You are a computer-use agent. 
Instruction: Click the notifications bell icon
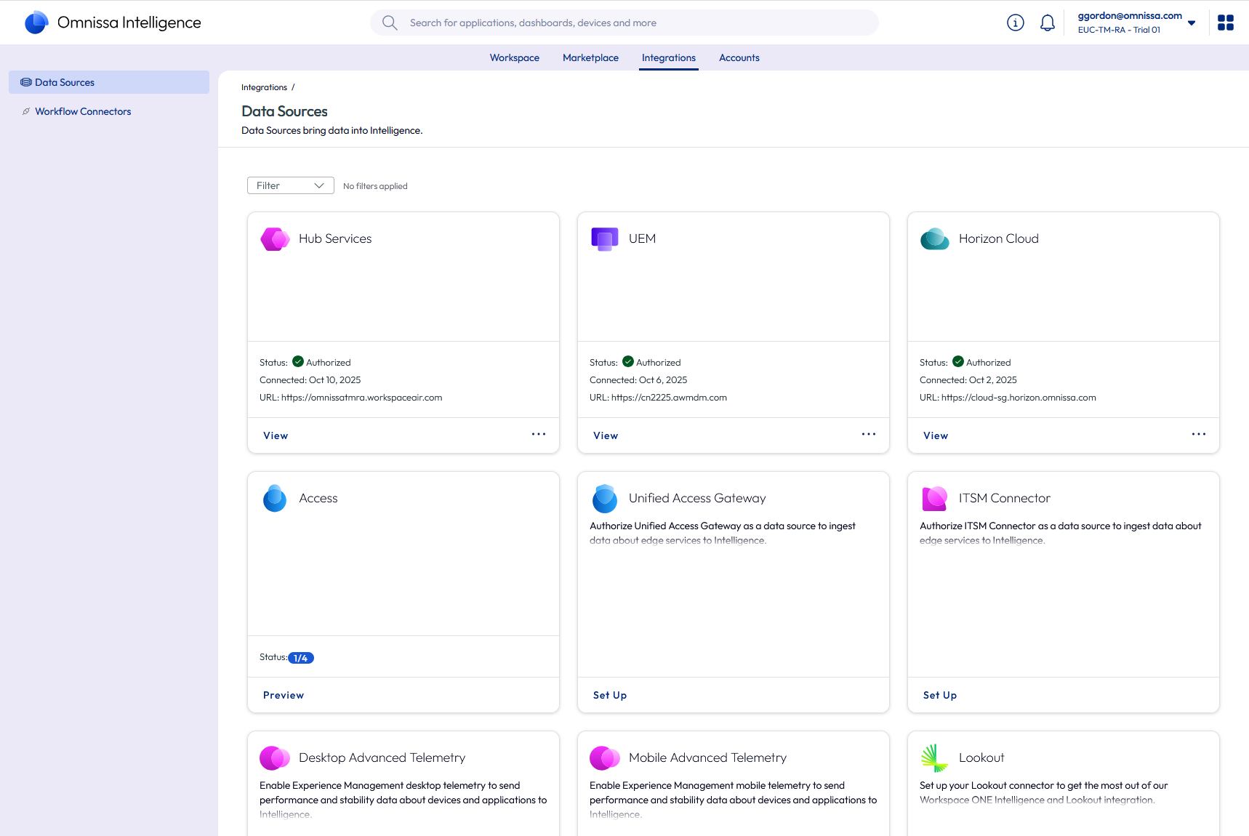tap(1047, 23)
